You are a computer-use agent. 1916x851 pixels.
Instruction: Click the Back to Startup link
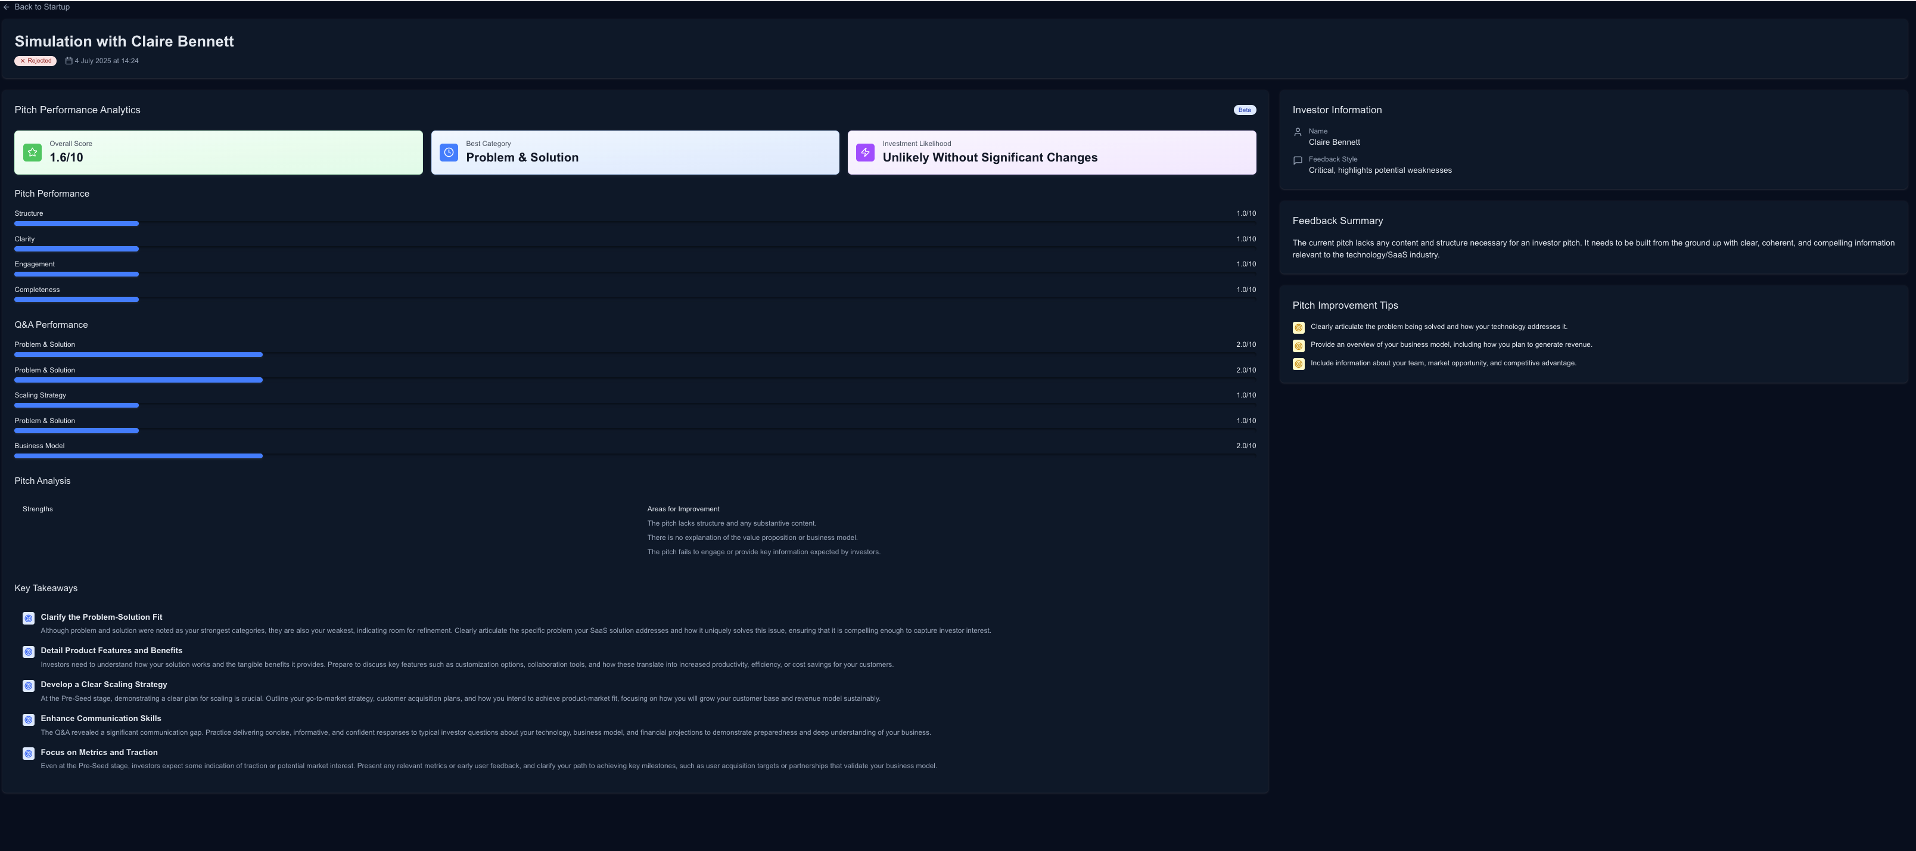tap(42, 6)
